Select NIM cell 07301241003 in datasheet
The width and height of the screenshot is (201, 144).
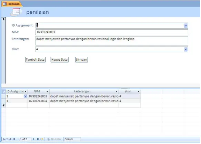pyautogui.click(x=39, y=96)
